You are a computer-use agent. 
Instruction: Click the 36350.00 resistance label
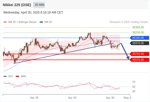(138, 27)
